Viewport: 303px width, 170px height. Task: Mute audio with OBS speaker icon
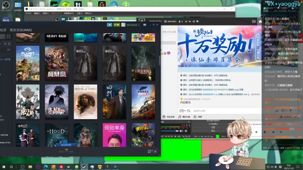click(181, 131)
